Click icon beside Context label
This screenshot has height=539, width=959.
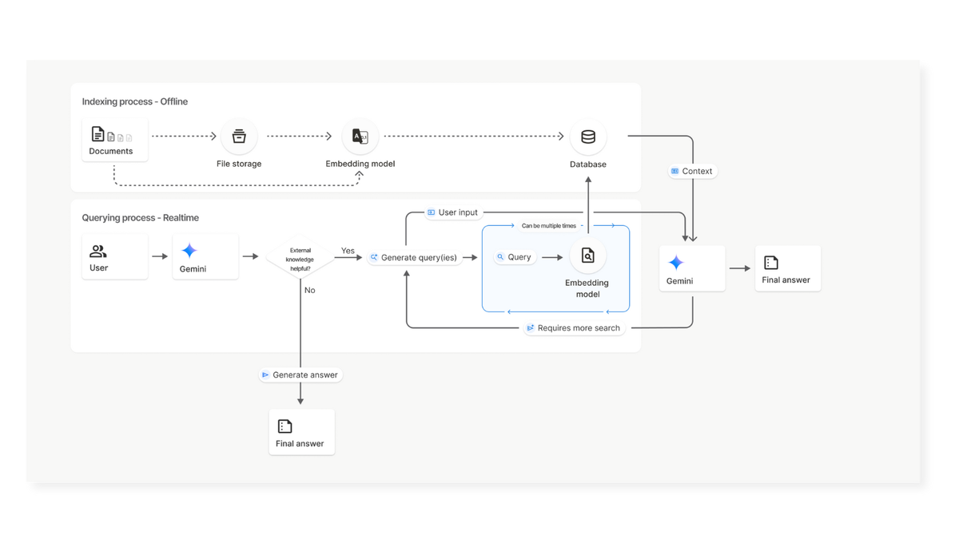click(675, 171)
